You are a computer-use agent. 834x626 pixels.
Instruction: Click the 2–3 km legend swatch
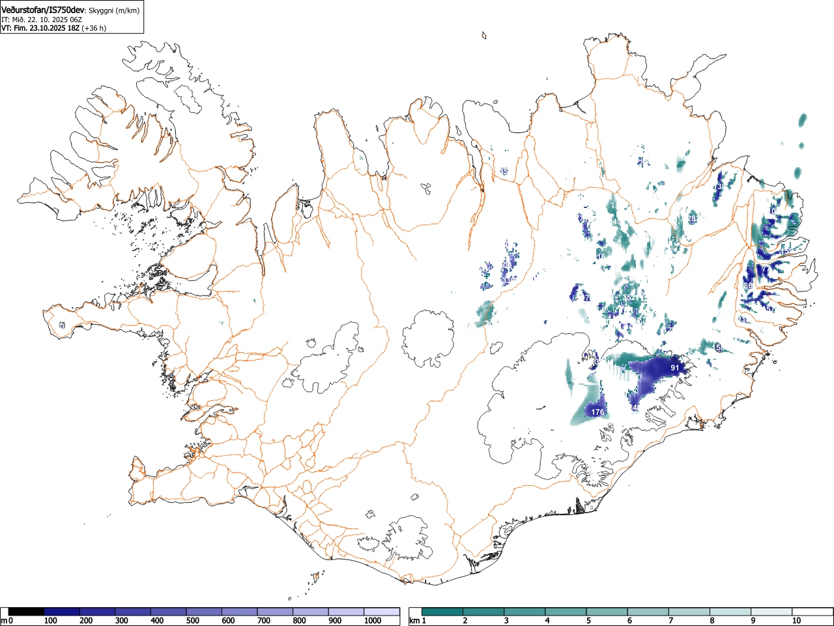[x=483, y=612]
